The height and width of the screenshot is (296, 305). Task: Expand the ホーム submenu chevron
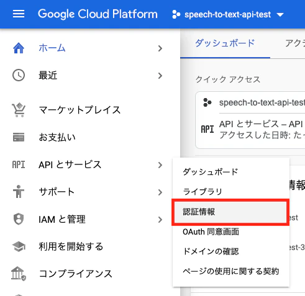tap(160, 48)
